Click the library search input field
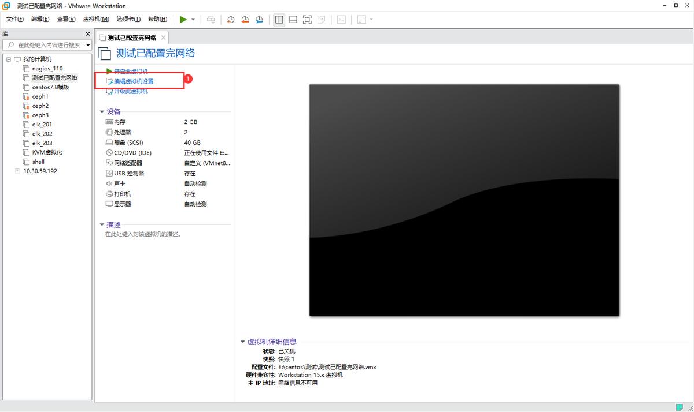Screen dimensions: 694x412 click(46, 44)
